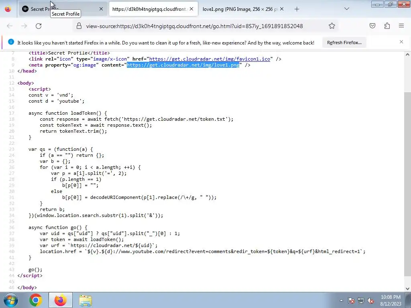Click the padlock site info icon
Screen dimensions: 411x308
79,26
